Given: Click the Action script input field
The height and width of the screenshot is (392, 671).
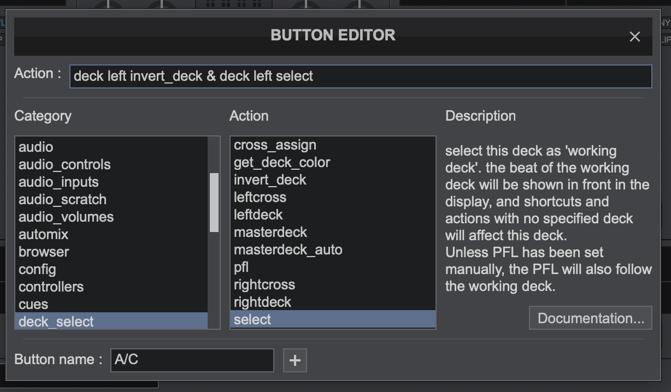Looking at the screenshot, I should pos(361,76).
